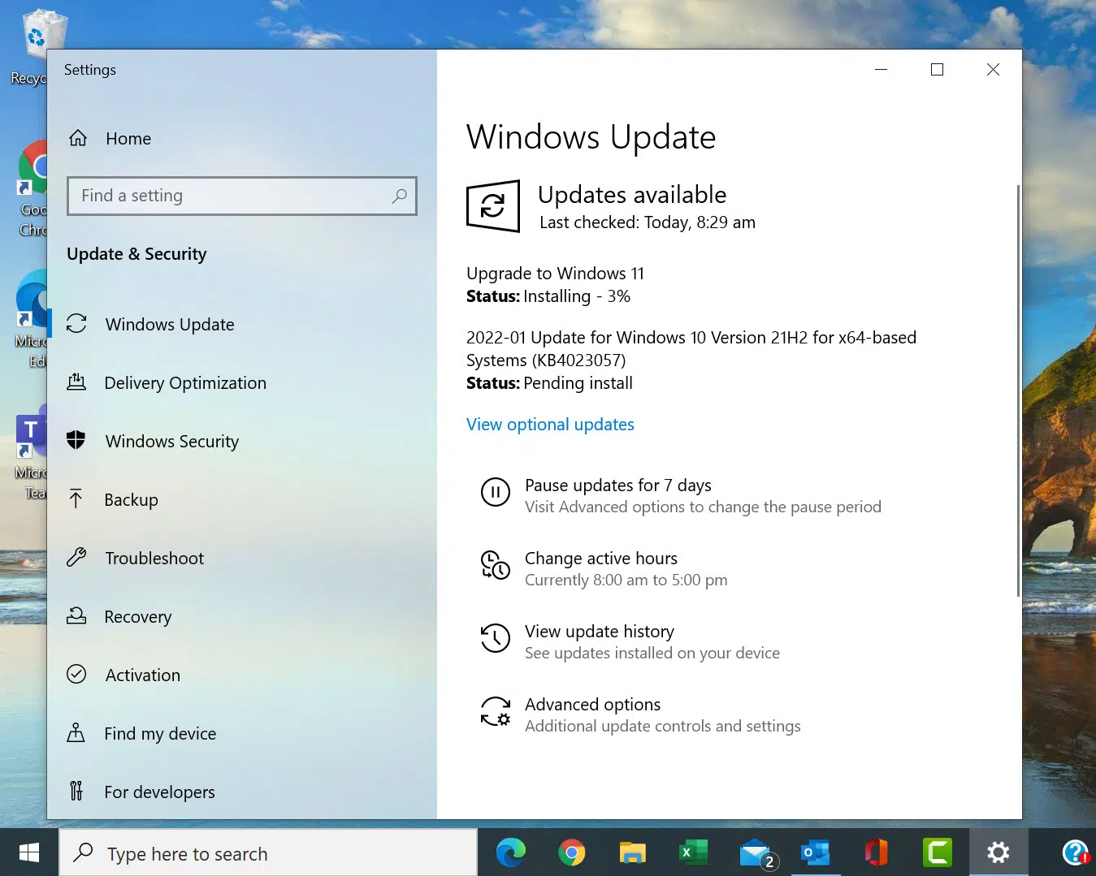Click the Backup arrow icon
This screenshot has height=876, width=1096.
(x=76, y=499)
